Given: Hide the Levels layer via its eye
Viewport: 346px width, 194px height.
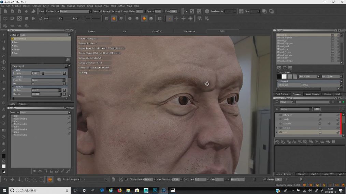Looking at the screenshot, I should [x=280, y=119].
